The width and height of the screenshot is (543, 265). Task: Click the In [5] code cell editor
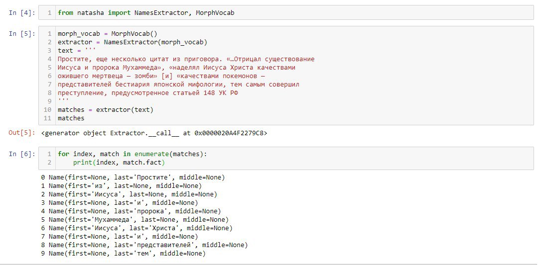click(286, 76)
